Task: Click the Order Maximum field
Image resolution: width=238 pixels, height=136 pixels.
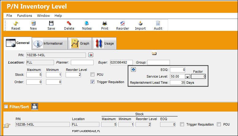Action: tap(34, 82)
